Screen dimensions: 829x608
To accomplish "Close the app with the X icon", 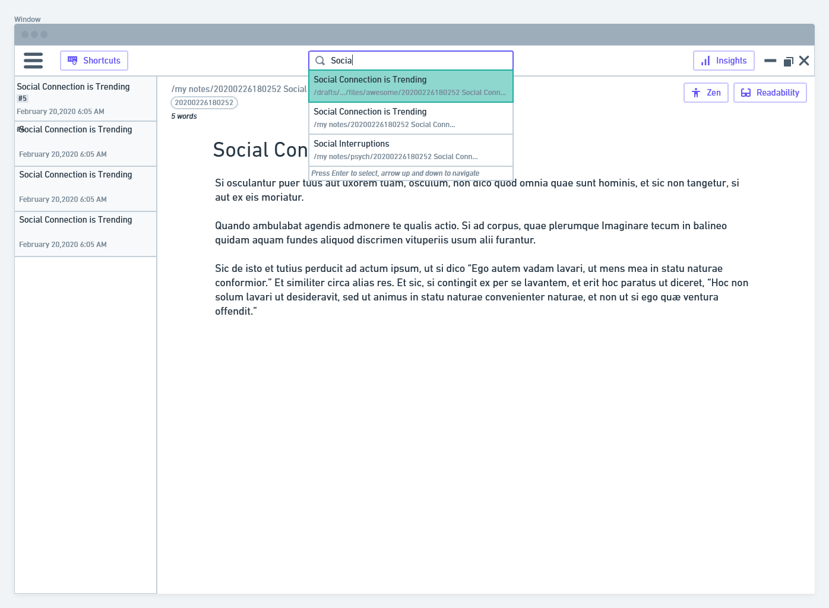I will [x=804, y=61].
